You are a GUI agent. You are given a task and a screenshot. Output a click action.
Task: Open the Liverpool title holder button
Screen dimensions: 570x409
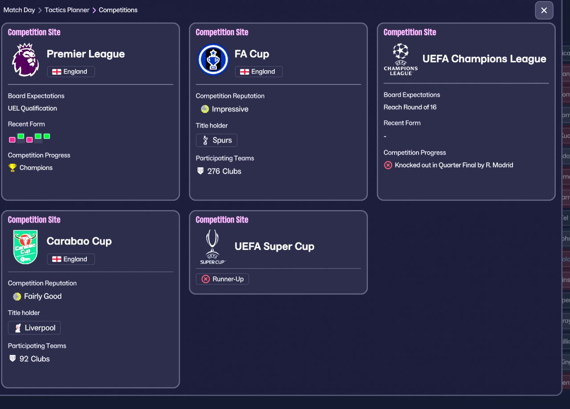(x=34, y=328)
